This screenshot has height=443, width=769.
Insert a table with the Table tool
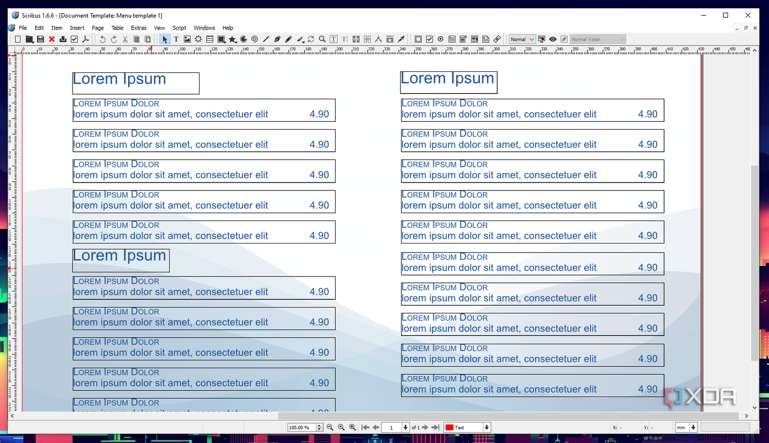pos(210,39)
